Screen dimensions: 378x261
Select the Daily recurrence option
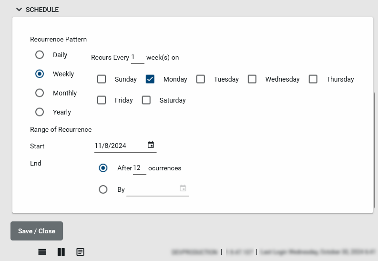click(x=40, y=55)
